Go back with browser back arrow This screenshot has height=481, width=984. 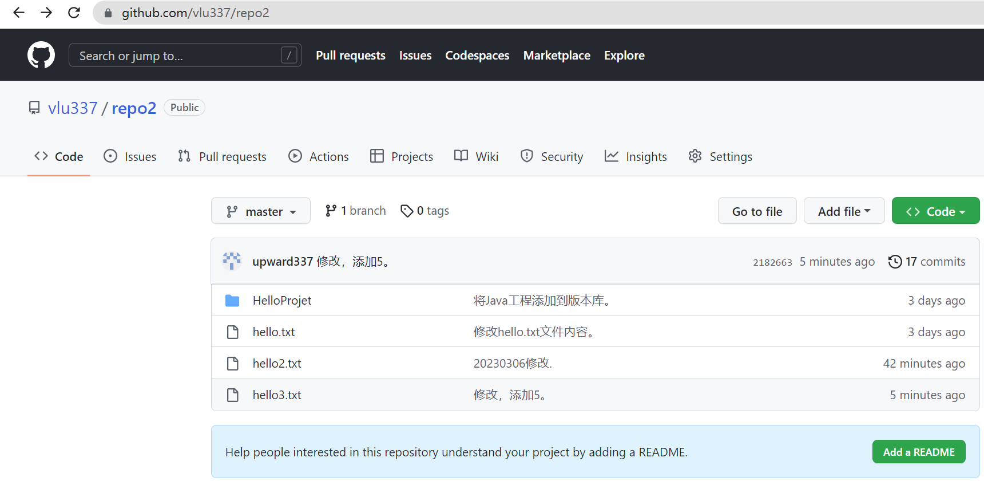[18, 13]
